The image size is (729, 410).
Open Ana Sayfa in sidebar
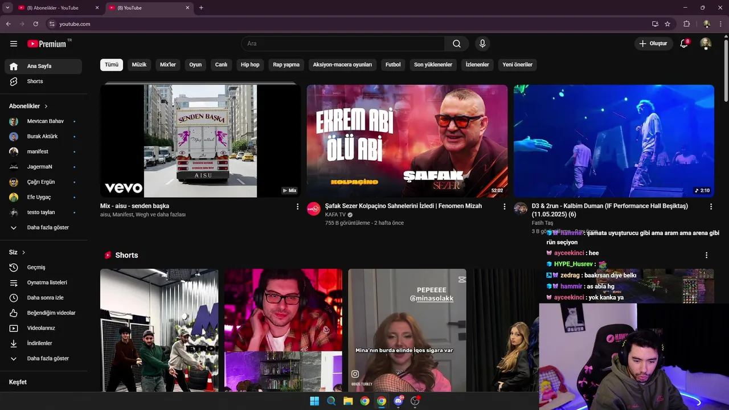pyautogui.click(x=43, y=66)
